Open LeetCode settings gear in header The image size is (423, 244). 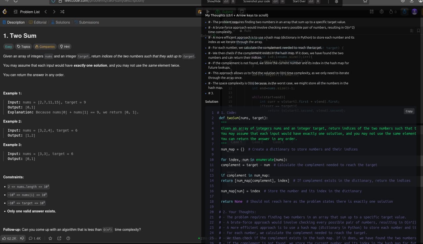click(382, 12)
